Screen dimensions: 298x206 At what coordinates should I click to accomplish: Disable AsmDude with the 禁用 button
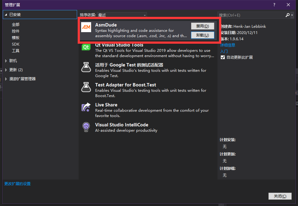(x=203, y=26)
